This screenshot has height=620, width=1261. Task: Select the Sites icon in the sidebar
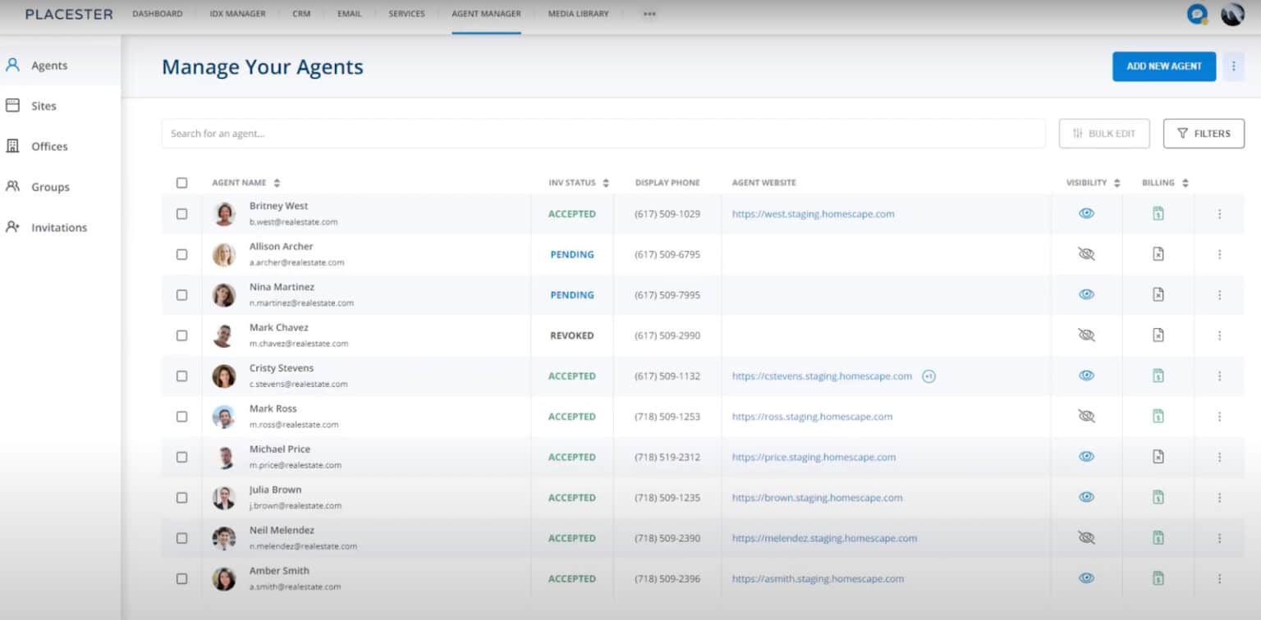[43, 106]
